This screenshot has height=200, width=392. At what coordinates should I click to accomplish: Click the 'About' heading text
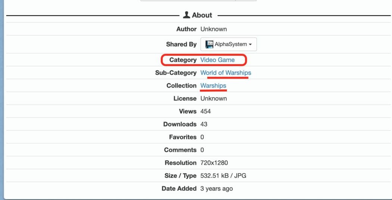pos(202,15)
